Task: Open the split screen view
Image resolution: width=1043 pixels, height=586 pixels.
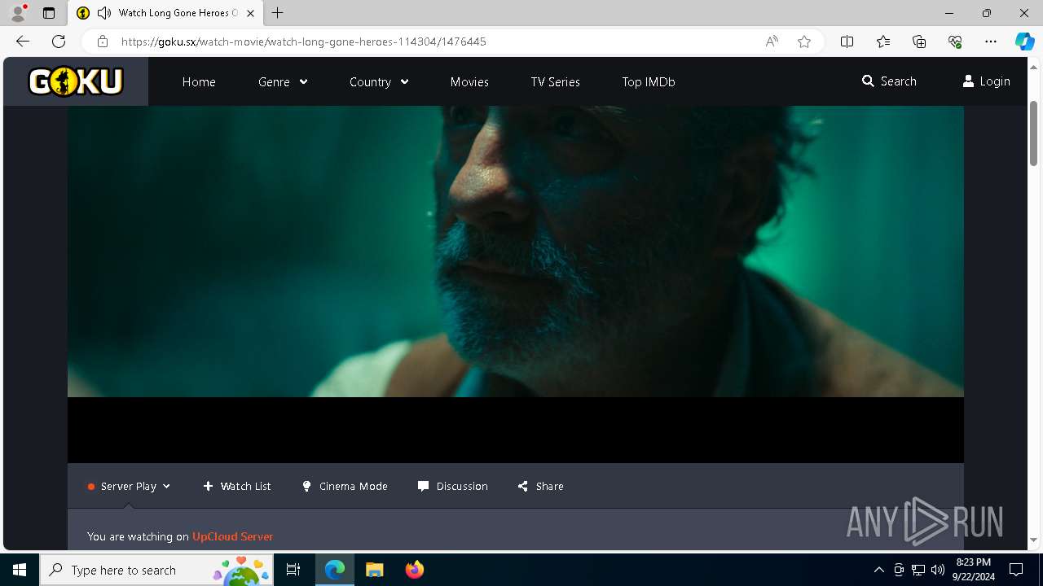Action: [x=847, y=42]
